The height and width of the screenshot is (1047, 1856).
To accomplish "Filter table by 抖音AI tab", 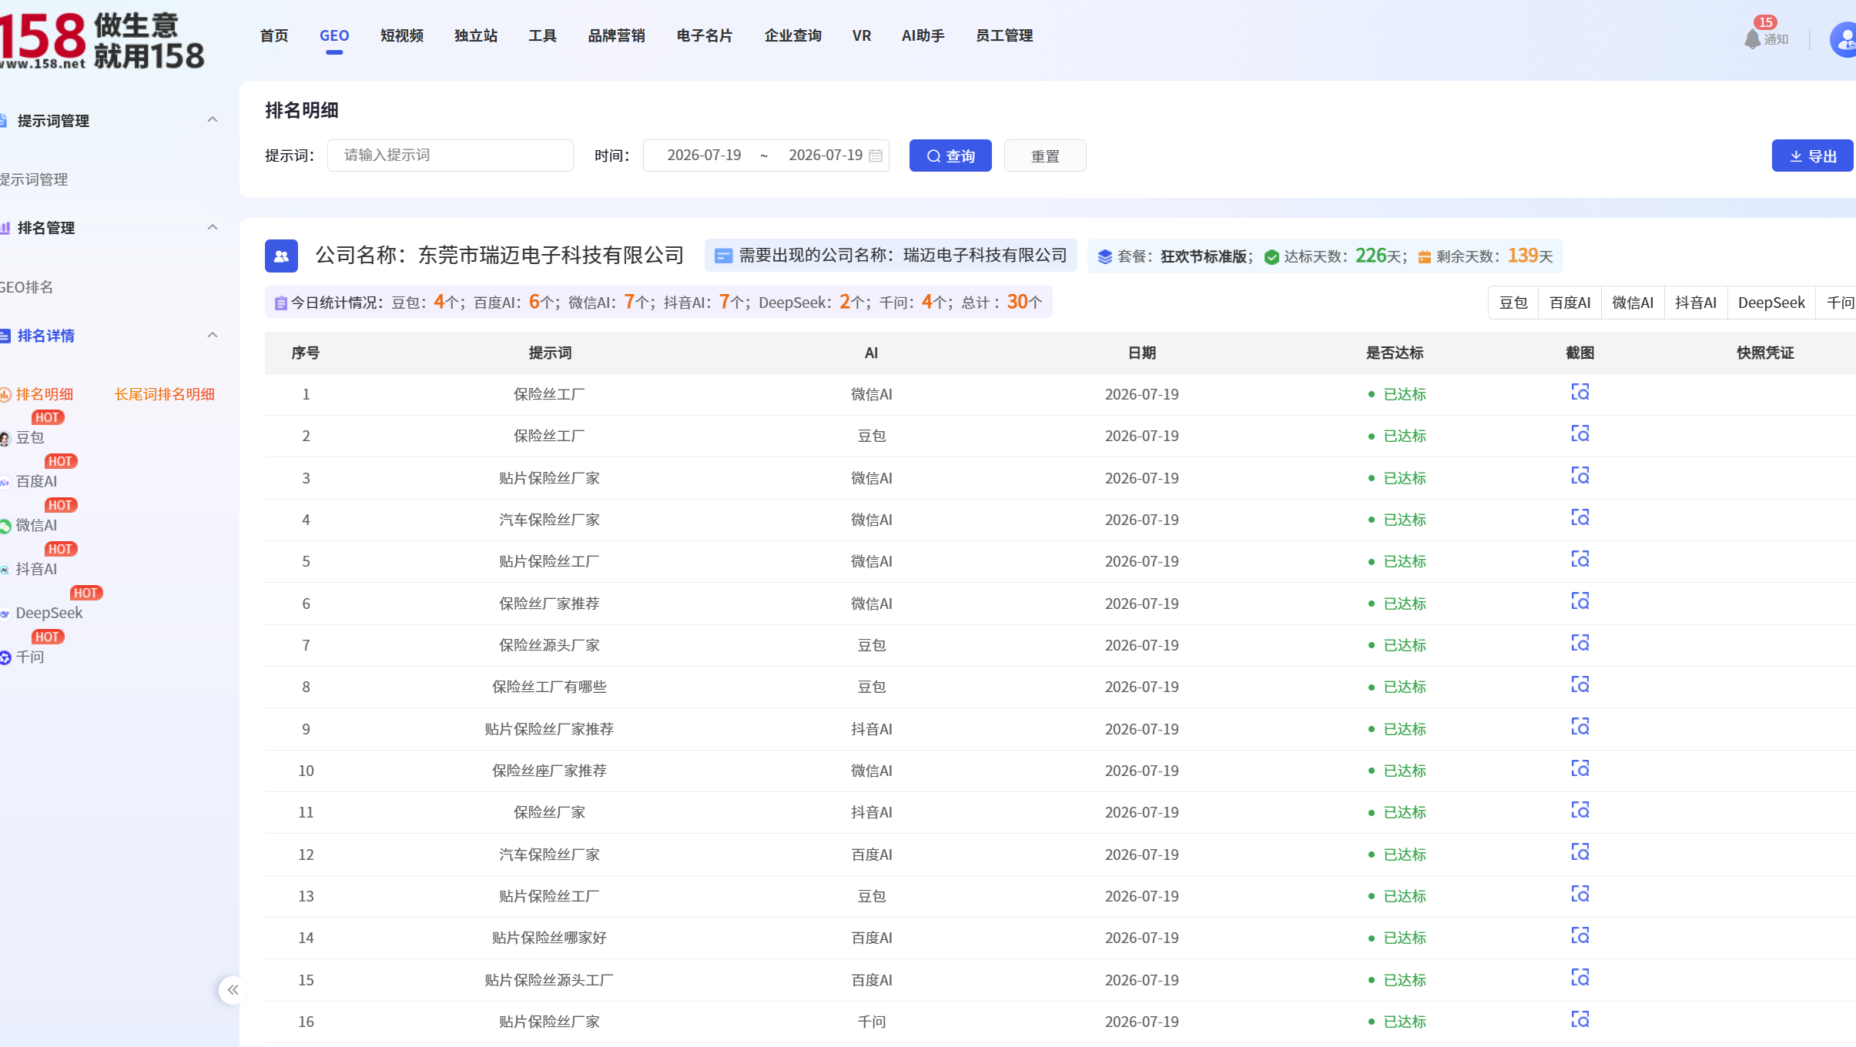I will pos(1696,303).
